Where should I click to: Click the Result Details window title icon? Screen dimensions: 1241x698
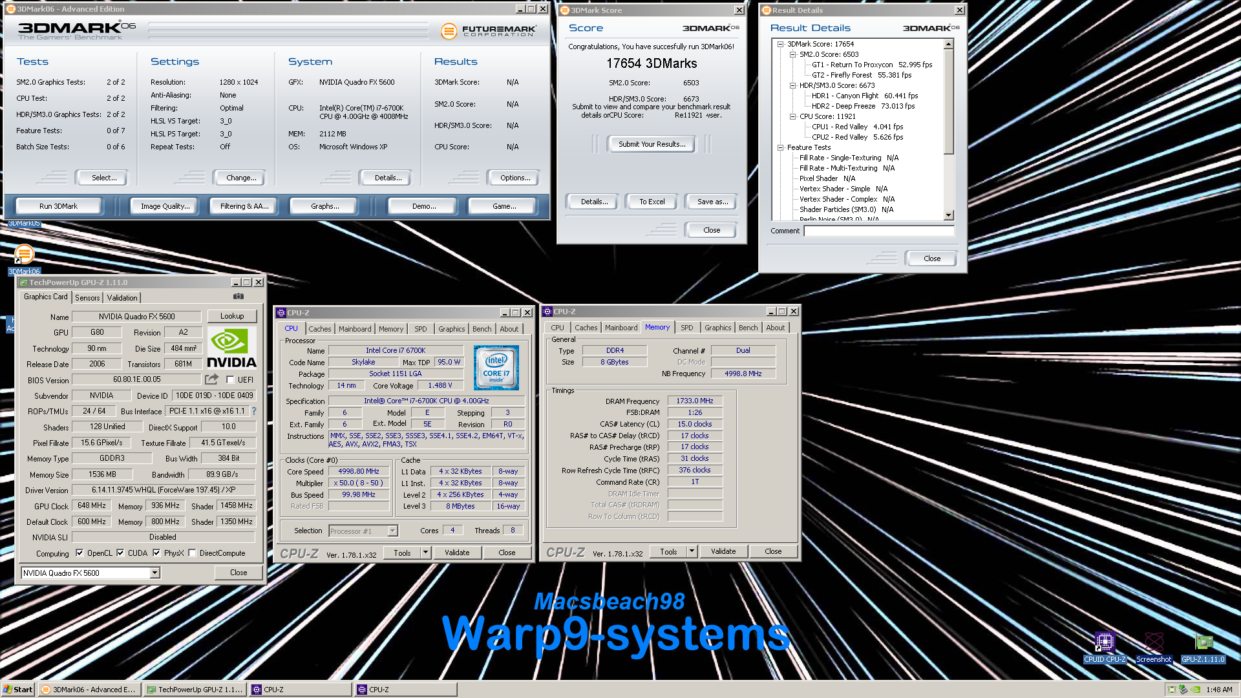pyautogui.click(x=766, y=10)
